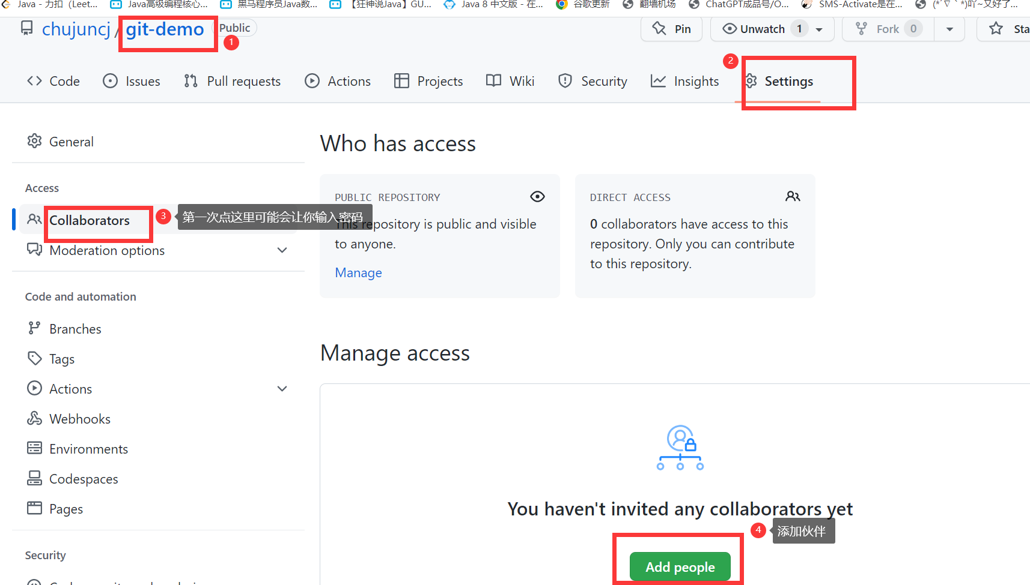Click the General gear icon in sidebar
Image resolution: width=1030 pixels, height=585 pixels.
34,141
